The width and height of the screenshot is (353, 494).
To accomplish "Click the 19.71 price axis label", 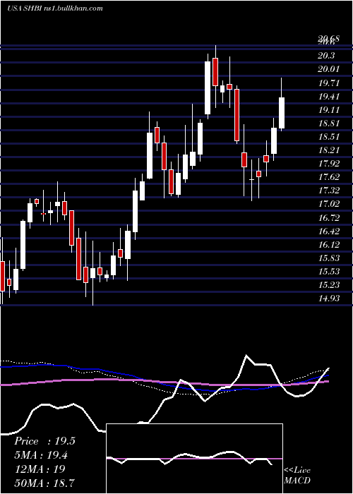I will pos(329,83).
